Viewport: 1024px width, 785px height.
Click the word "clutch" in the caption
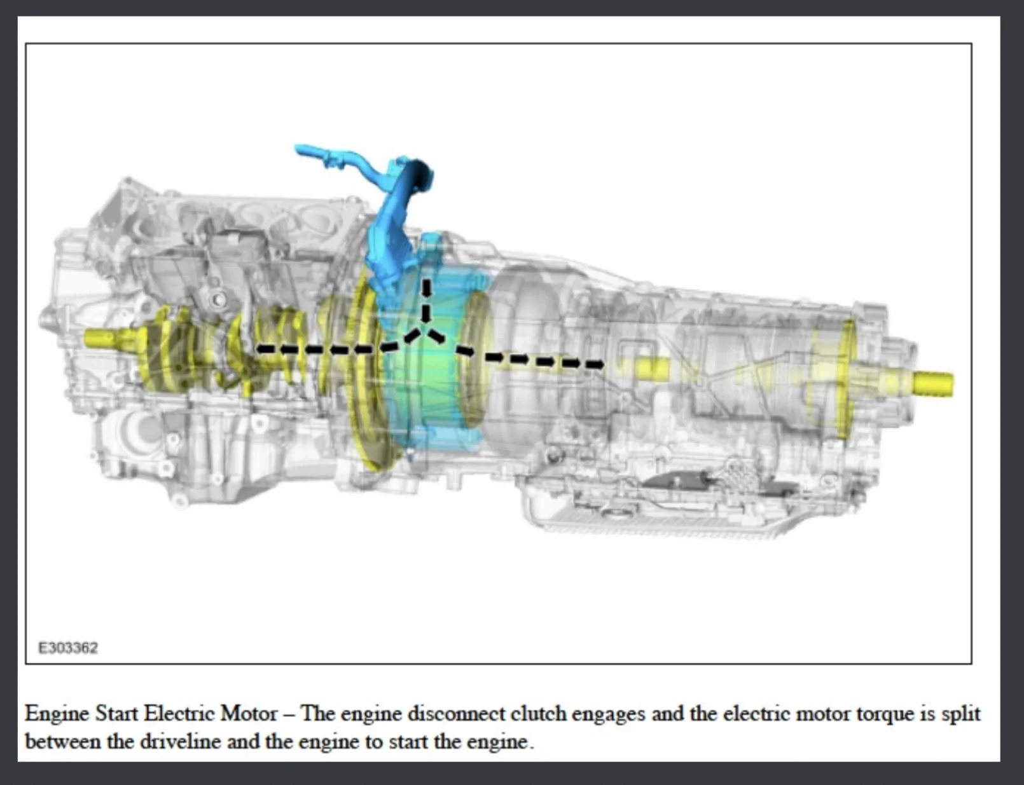click(x=539, y=713)
